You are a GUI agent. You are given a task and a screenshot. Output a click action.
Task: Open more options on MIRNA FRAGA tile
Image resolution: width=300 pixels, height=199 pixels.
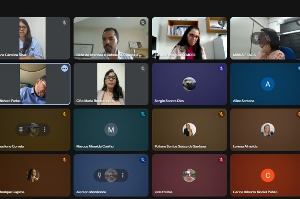(280, 38)
